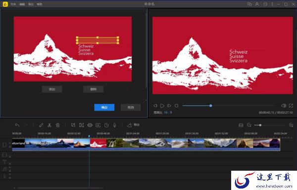Click the add mosaic button

52,89
